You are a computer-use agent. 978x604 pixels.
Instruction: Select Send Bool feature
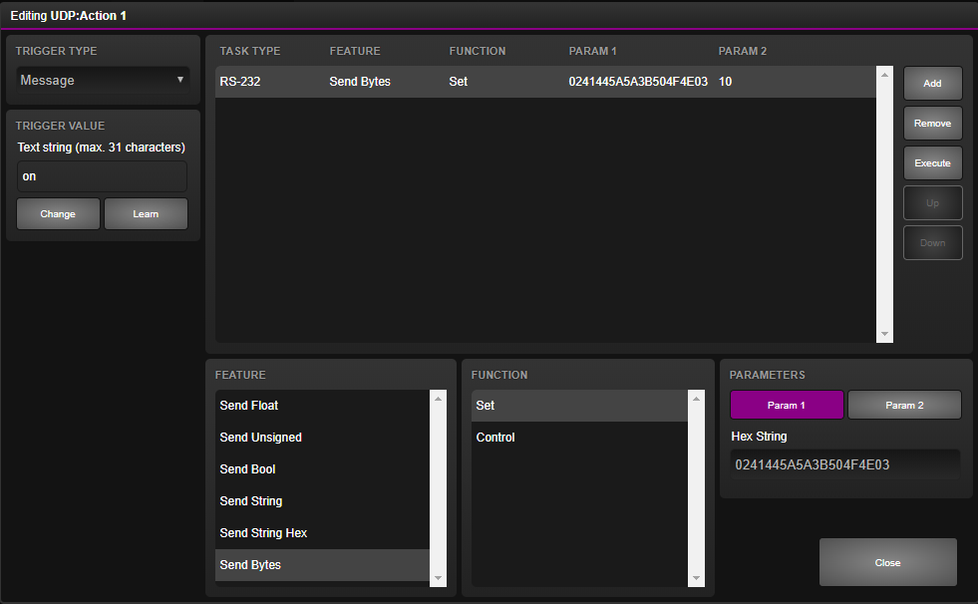322,469
